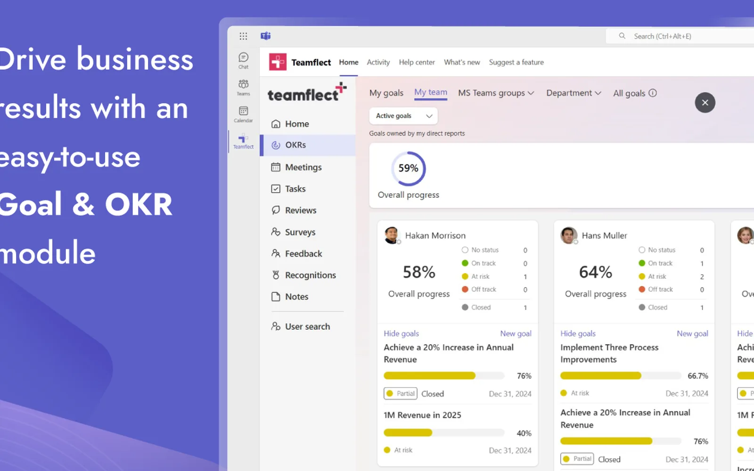Image resolution: width=754 pixels, height=471 pixels.
Task: Open Tasks in the sidebar
Action: click(x=308, y=189)
